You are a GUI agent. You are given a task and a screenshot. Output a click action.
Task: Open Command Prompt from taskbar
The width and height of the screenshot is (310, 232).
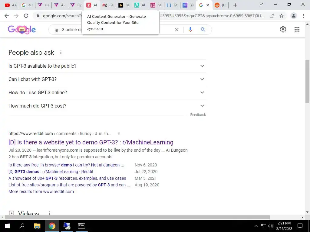[x=81, y=226]
